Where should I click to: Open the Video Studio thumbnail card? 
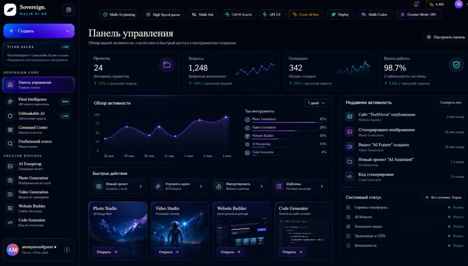click(x=180, y=231)
